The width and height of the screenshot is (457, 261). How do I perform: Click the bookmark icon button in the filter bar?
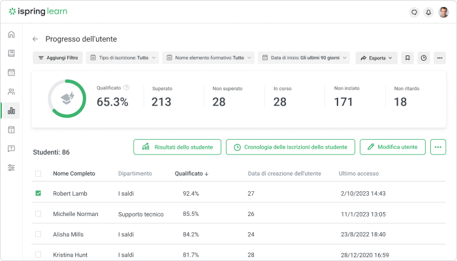pos(407,58)
